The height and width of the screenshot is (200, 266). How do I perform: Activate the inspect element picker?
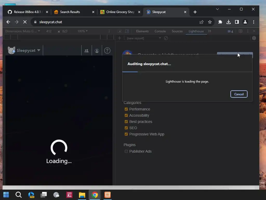point(119,31)
